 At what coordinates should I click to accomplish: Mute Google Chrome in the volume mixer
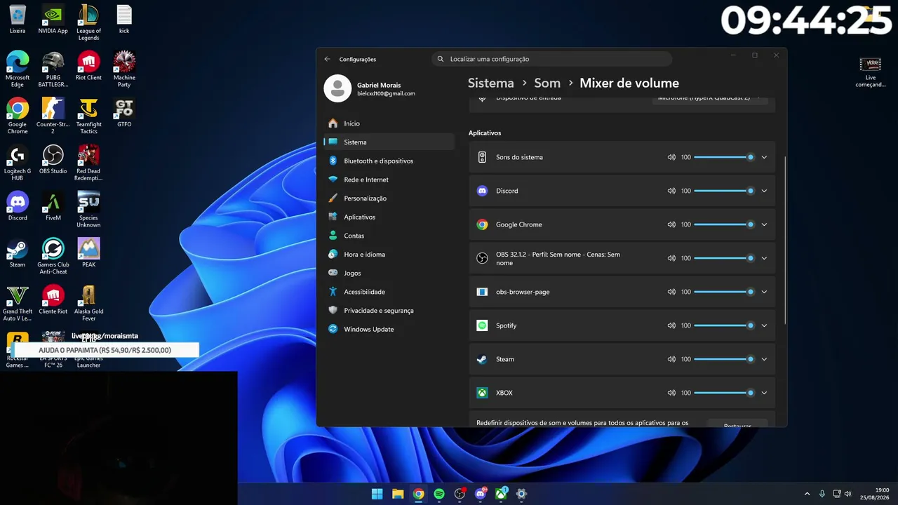(x=671, y=224)
